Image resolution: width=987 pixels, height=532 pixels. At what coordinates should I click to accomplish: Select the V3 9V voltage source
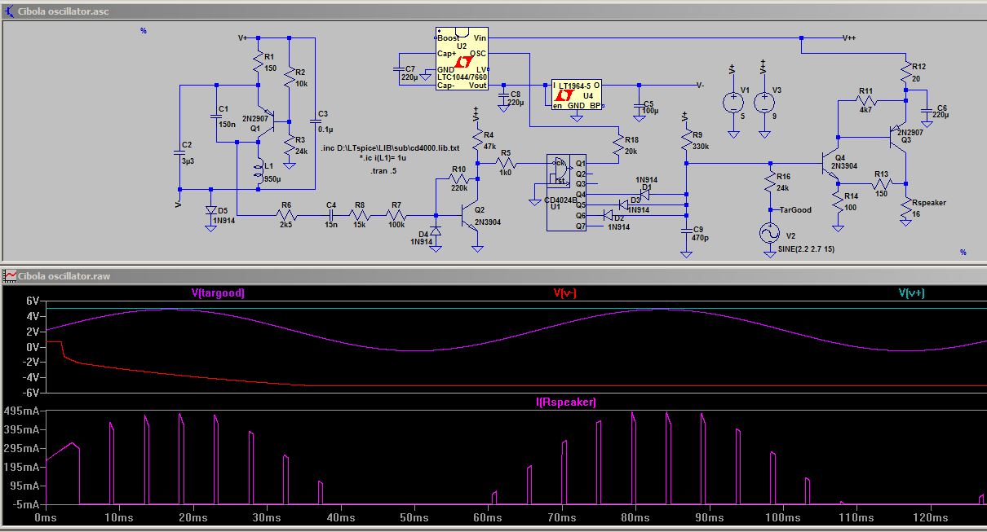tap(764, 103)
